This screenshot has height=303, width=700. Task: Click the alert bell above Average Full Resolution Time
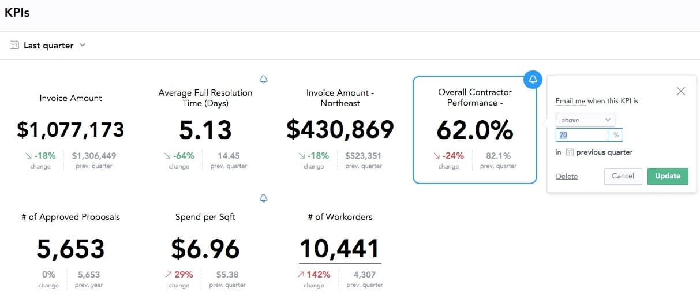pos(264,79)
